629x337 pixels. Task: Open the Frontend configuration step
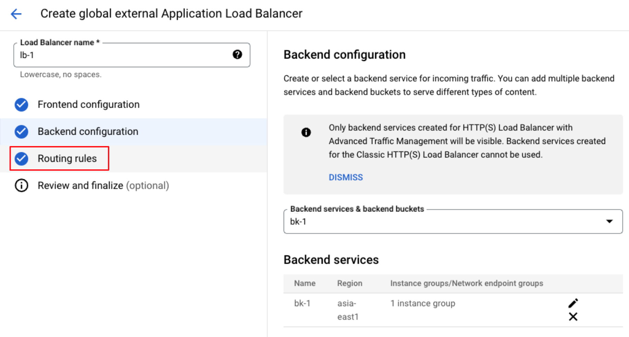(88, 105)
